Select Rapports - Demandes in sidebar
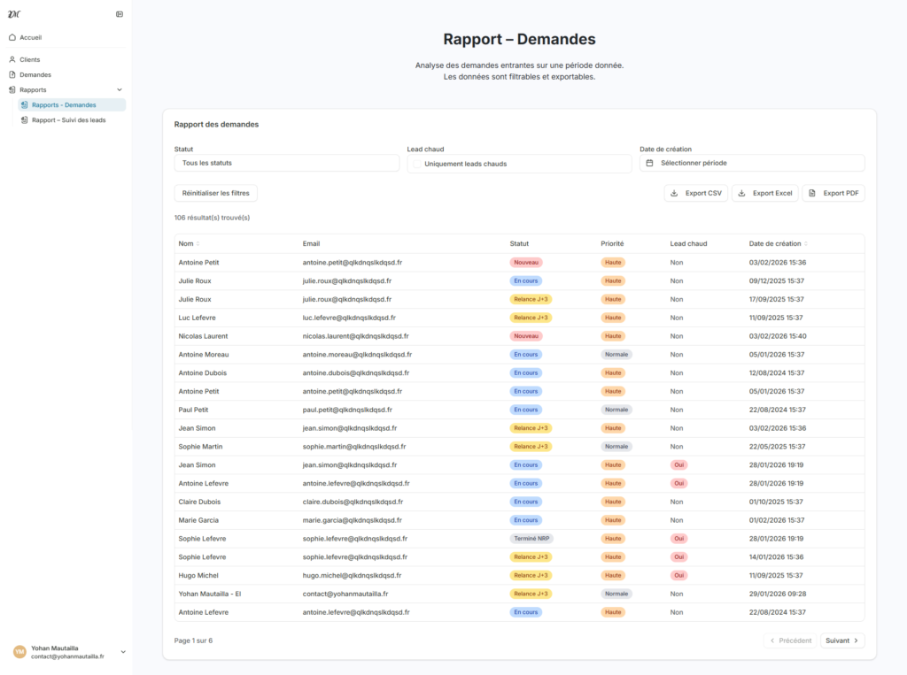Image resolution: width=907 pixels, height=675 pixels. pyautogui.click(x=64, y=104)
